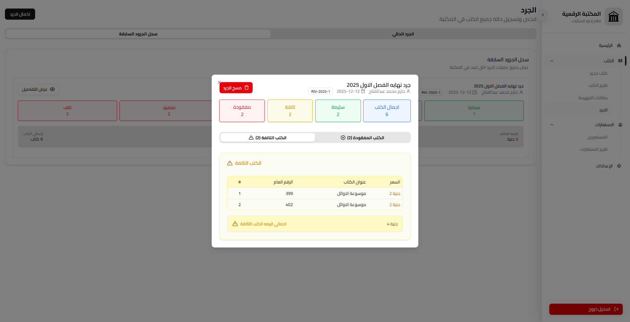Click the calendar icon in dialog header

tap(363, 91)
